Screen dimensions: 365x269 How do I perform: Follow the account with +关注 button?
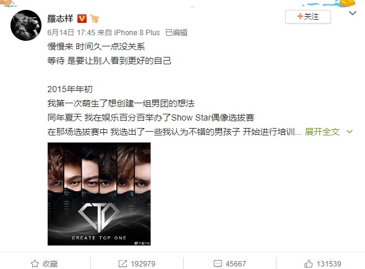pyautogui.click(x=308, y=17)
